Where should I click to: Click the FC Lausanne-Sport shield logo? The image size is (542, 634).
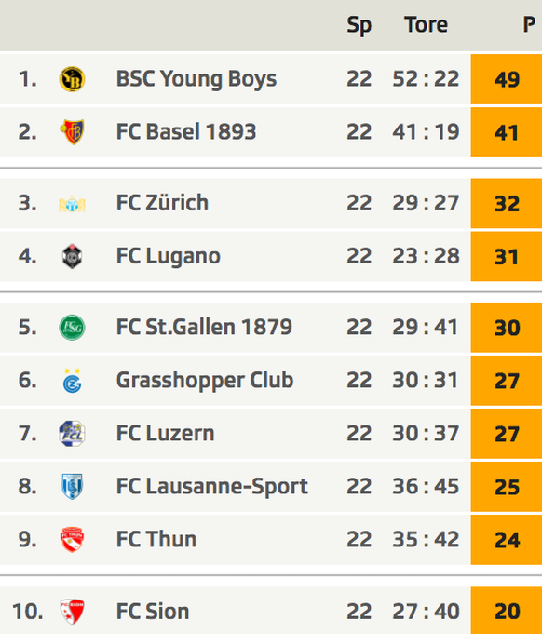72,486
